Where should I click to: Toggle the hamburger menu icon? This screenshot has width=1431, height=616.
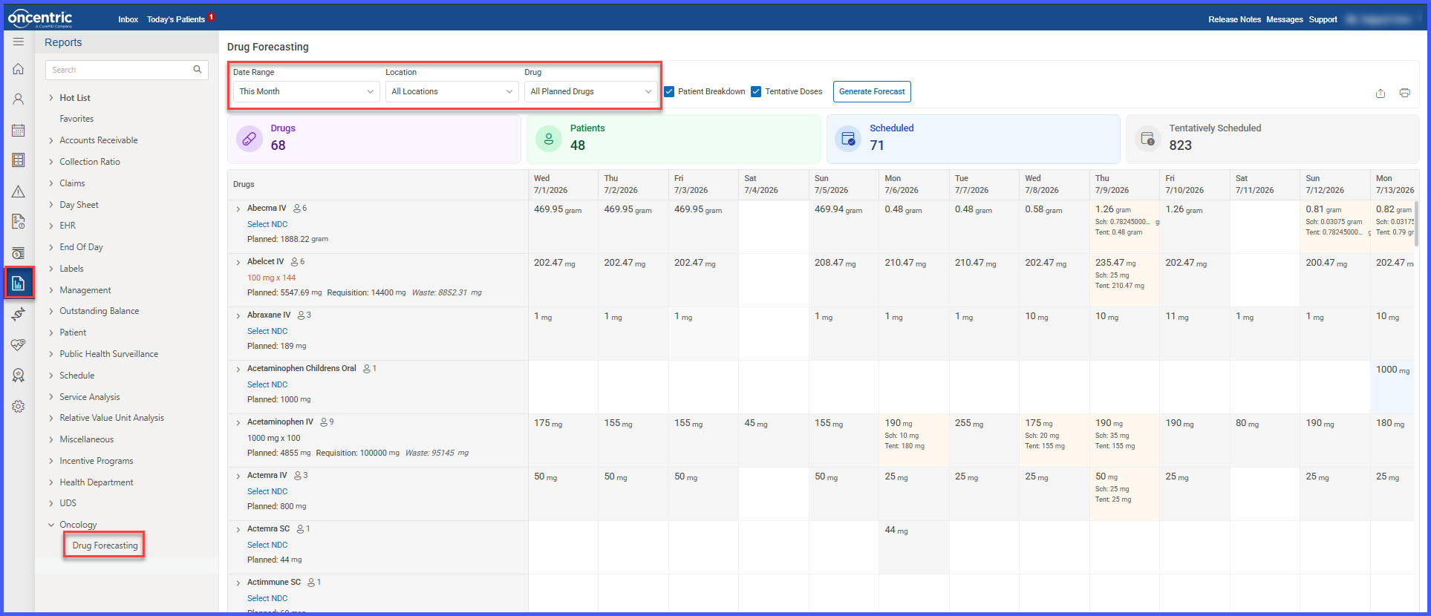point(19,42)
